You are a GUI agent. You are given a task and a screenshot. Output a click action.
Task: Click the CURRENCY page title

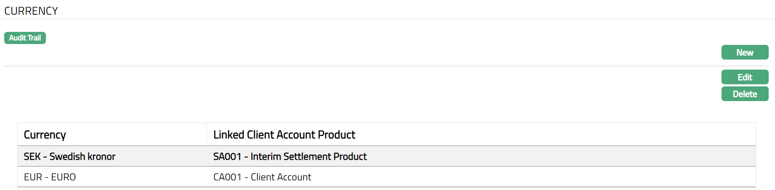click(x=31, y=11)
